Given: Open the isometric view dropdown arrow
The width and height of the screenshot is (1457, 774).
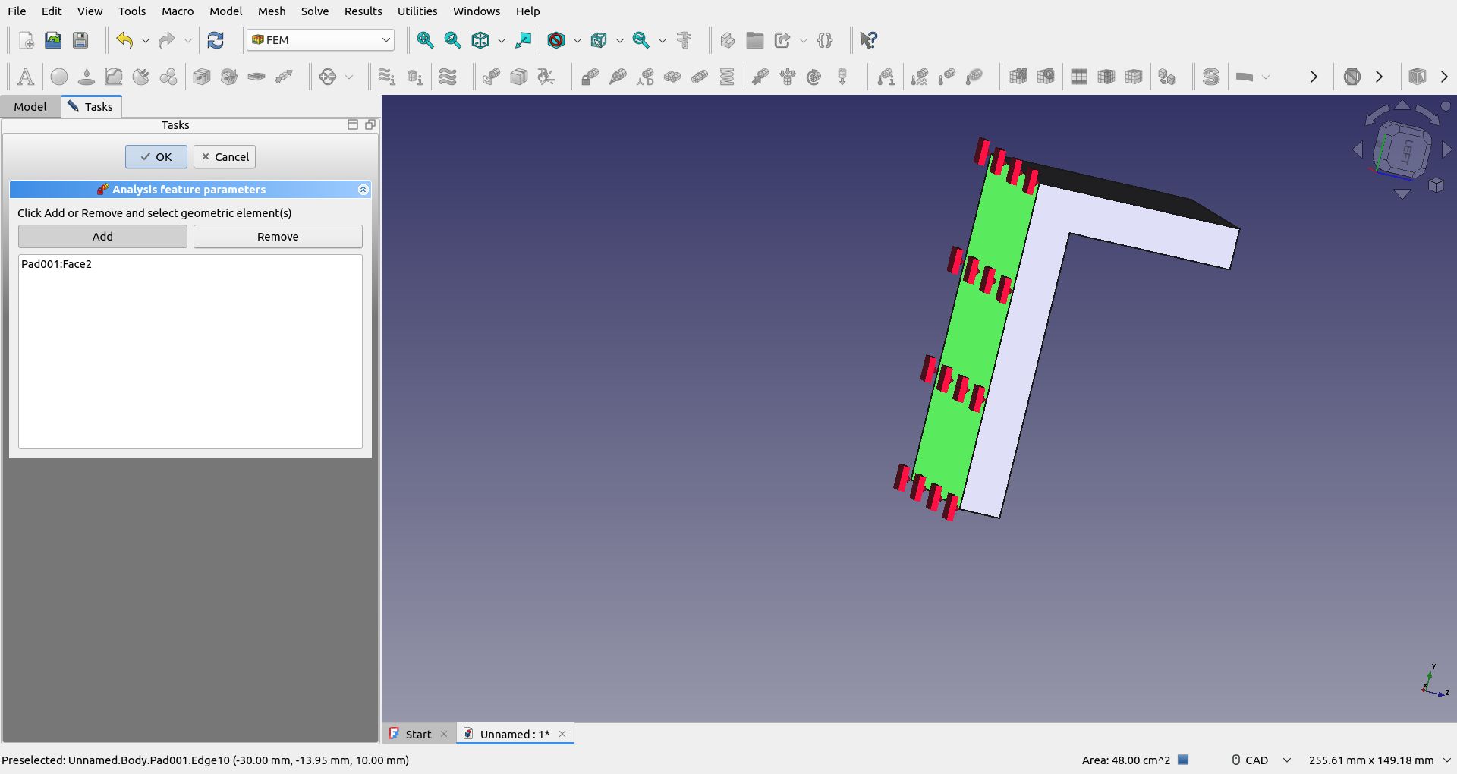Looking at the screenshot, I should pyautogui.click(x=501, y=40).
